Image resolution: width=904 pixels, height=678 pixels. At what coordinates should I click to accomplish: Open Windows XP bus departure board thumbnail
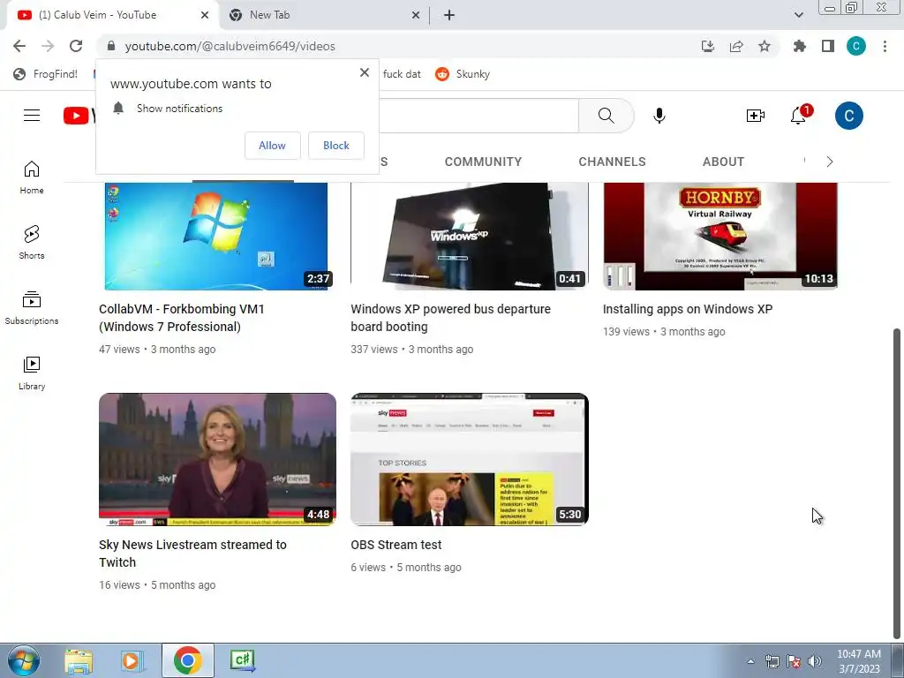(x=470, y=236)
